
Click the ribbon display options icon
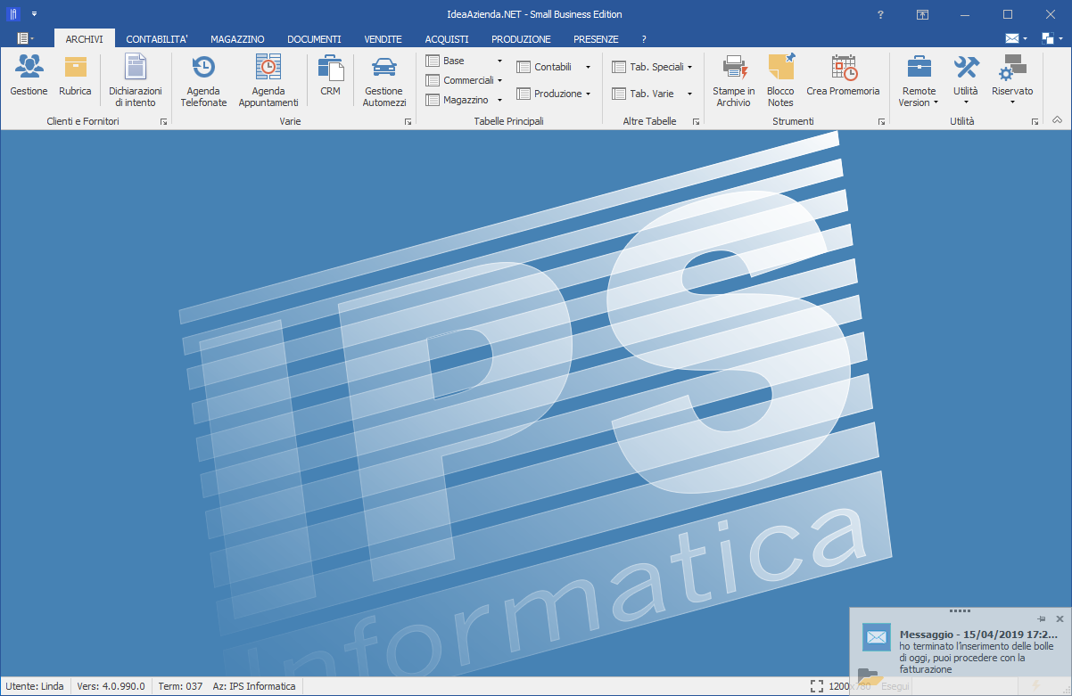(x=923, y=14)
